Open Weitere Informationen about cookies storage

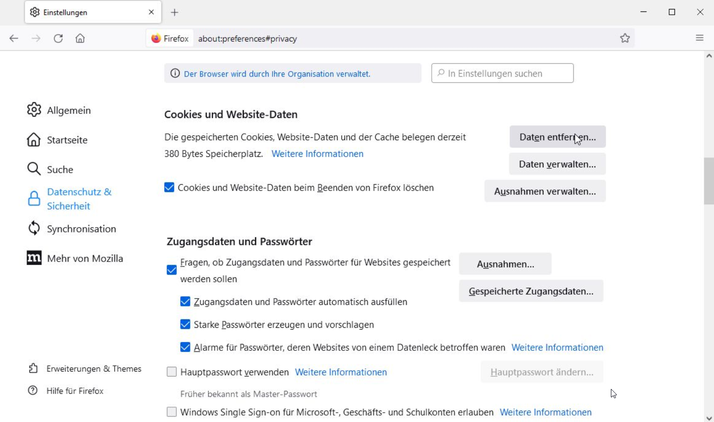tap(317, 153)
